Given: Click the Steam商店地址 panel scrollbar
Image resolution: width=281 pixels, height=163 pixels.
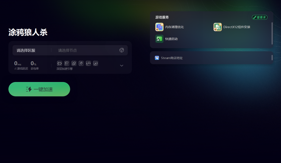Looking at the screenshot, I should point(272,58).
